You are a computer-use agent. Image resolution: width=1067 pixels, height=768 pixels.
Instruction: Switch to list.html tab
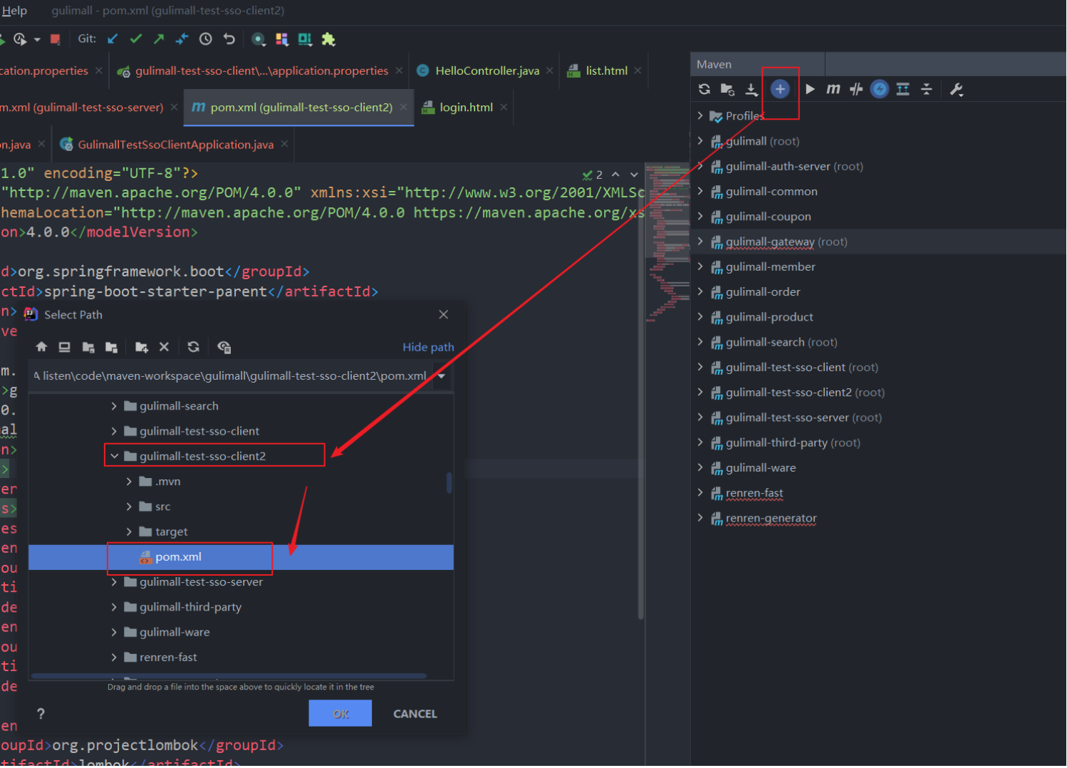(606, 71)
